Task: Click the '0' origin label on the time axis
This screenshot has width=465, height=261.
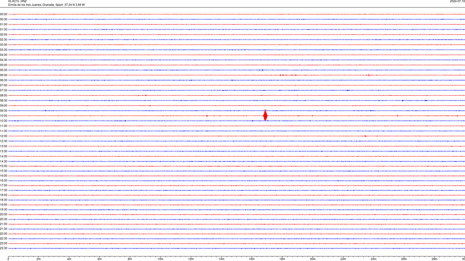Action: point(8,259)
